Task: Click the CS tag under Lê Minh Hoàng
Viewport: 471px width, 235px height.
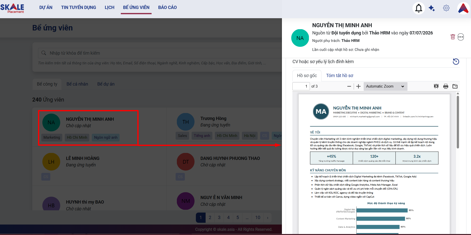Action: tap(46, 177)
